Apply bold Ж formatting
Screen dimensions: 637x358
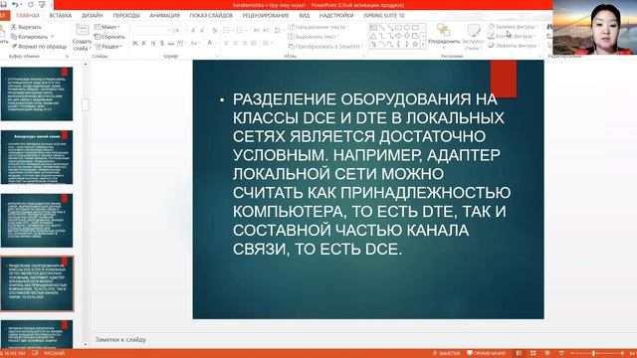pyautogui.click(x=135, y=43)
